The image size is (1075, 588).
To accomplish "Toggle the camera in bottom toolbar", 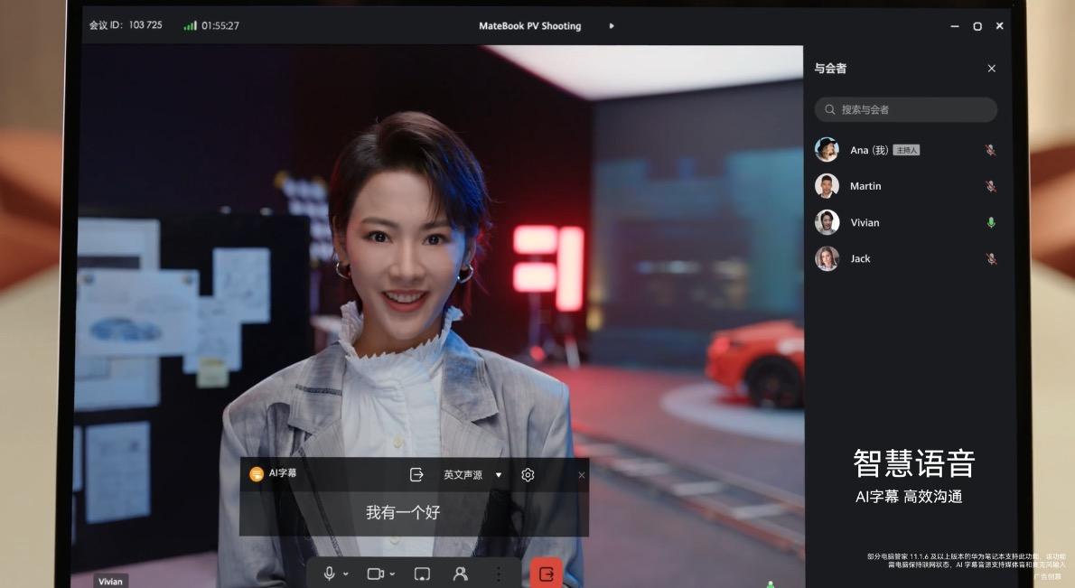I will pos(375,574).
